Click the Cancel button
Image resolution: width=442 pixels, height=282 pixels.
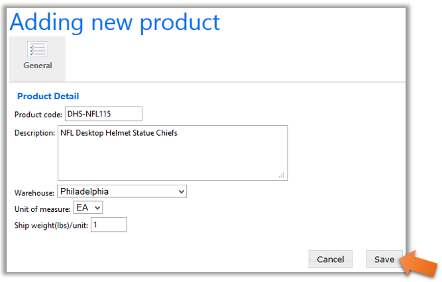331,259
